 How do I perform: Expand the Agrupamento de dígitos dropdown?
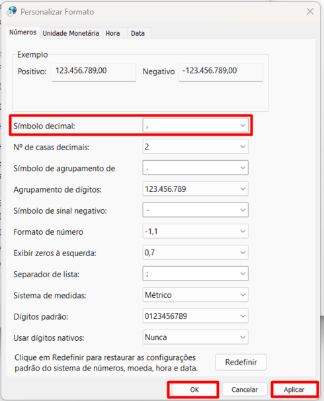[196, 189]
